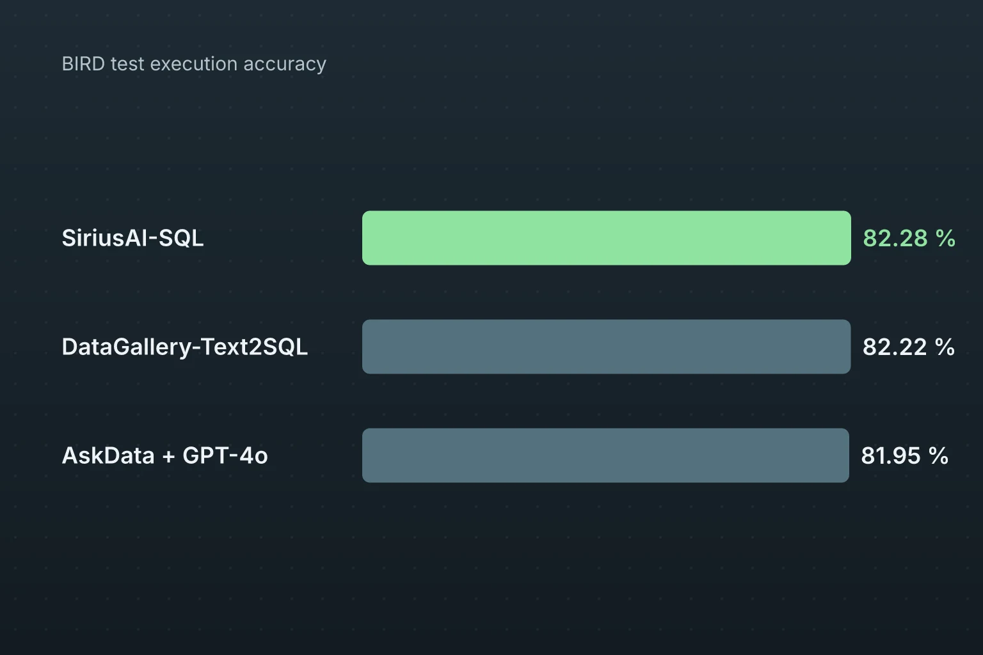Click the GPT-4o text in the third label
Screen dimensions: 983x655
tap(225, 455)
